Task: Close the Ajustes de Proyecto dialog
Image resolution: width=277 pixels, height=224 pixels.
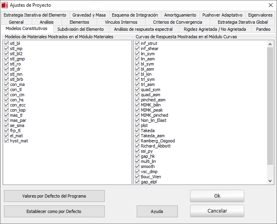Action: point(270,5)
